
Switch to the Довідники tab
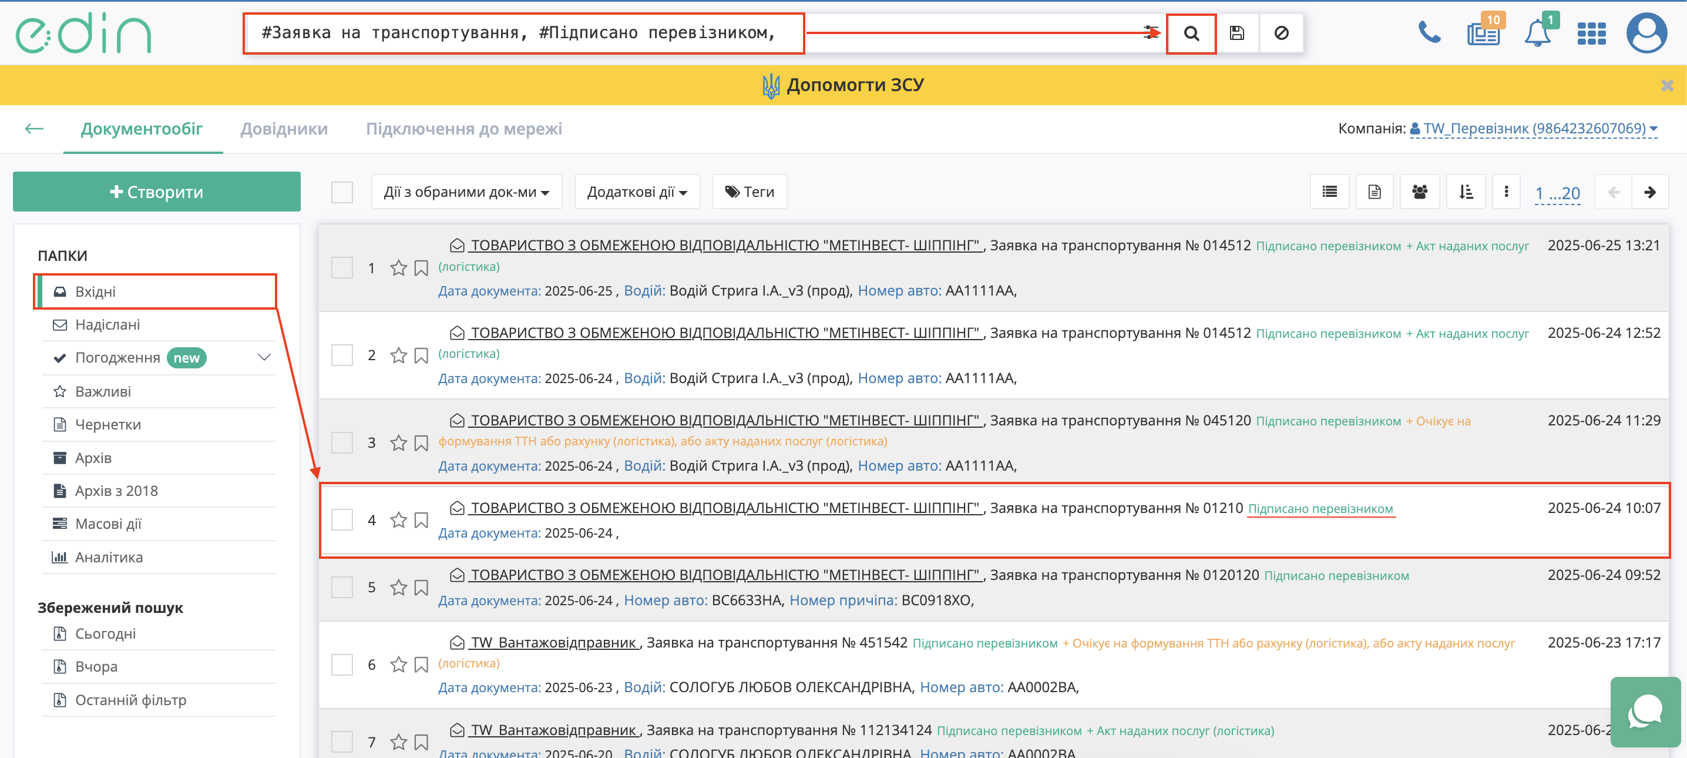click(x=284, y=129)
